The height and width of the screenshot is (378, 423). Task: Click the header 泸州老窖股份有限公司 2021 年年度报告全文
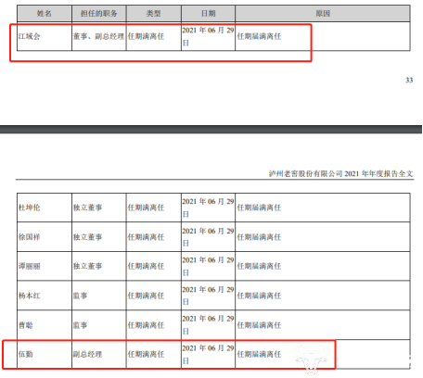point(340,173)
